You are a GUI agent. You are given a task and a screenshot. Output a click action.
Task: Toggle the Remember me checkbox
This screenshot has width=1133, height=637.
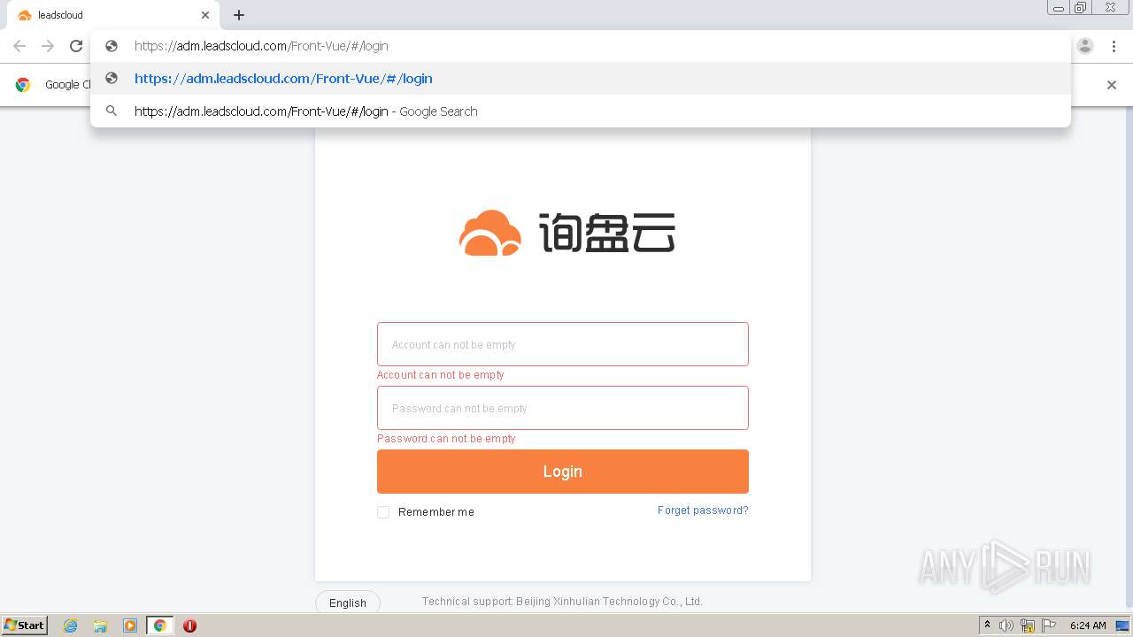[383, 512]
